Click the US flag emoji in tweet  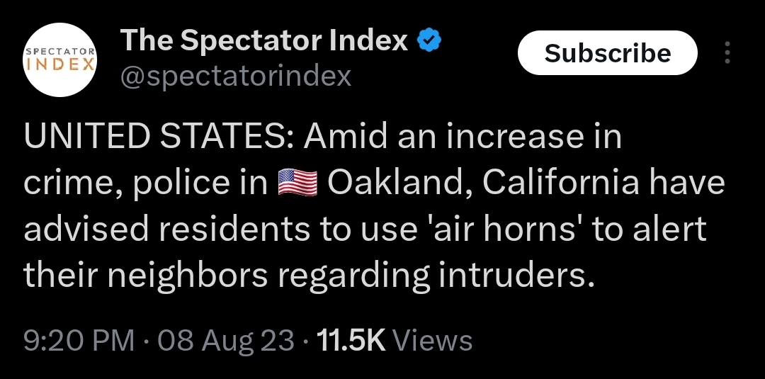click(x=297, y=183)
